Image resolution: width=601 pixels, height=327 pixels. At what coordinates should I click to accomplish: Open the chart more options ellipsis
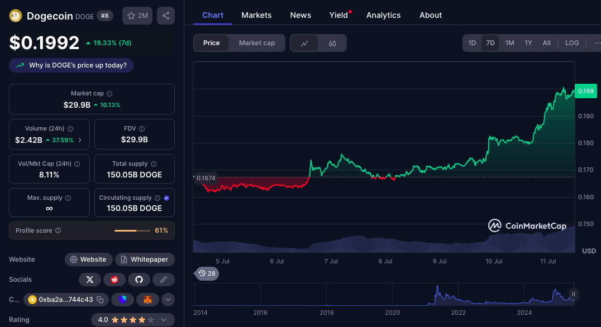tap(597, 43)
